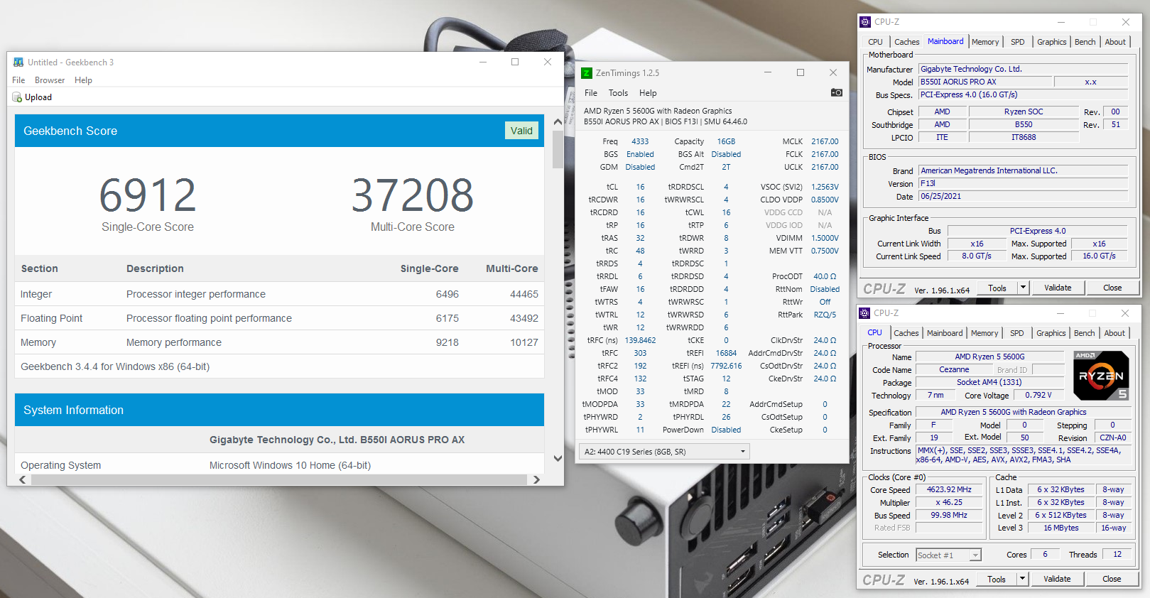Click the Valid badge in Geekbench Score
This screenshot has height=598, width=1150.
coord(521,131)
